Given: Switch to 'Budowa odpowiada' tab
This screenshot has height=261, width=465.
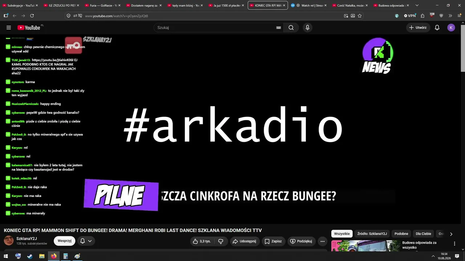Looking at the screenshot, I should (x=391, y=5).
